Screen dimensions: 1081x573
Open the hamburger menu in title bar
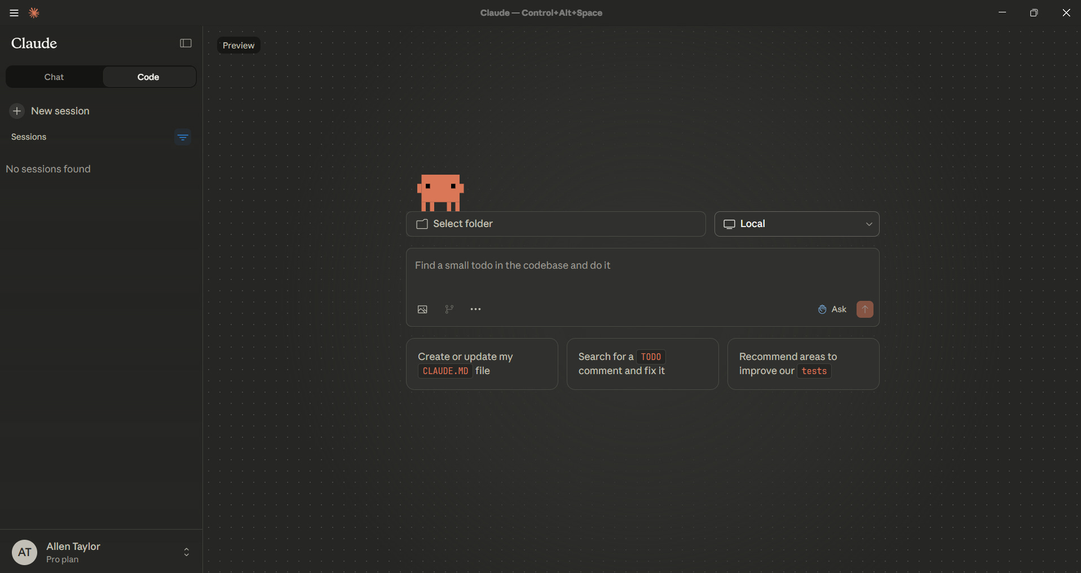(14, 13)
